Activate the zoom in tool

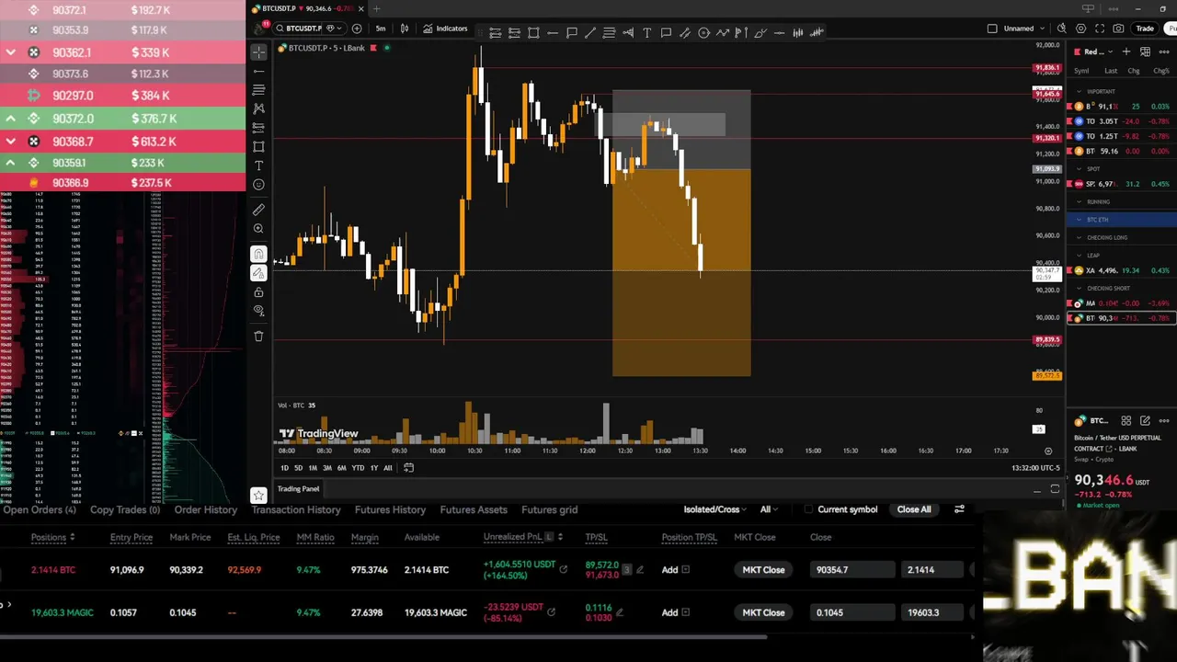(x=258, y=229)
